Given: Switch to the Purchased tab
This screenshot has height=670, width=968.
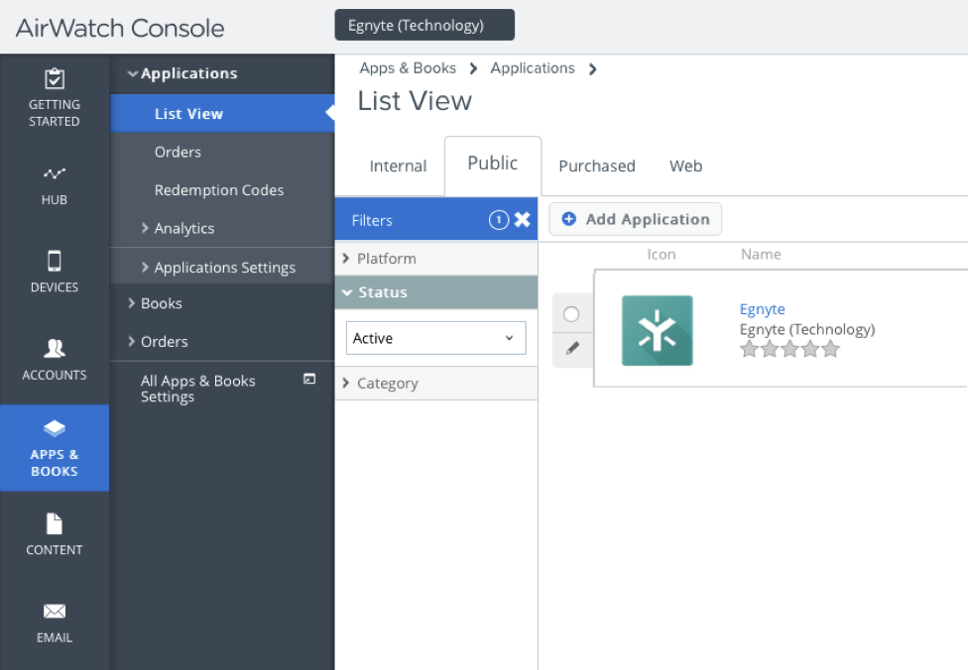Looking at the screenshot, I should click(597, 166).
